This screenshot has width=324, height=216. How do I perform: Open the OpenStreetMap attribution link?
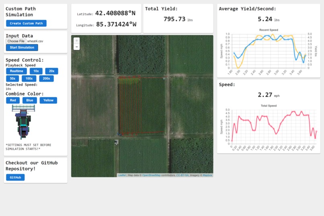[x=151, y=175]
